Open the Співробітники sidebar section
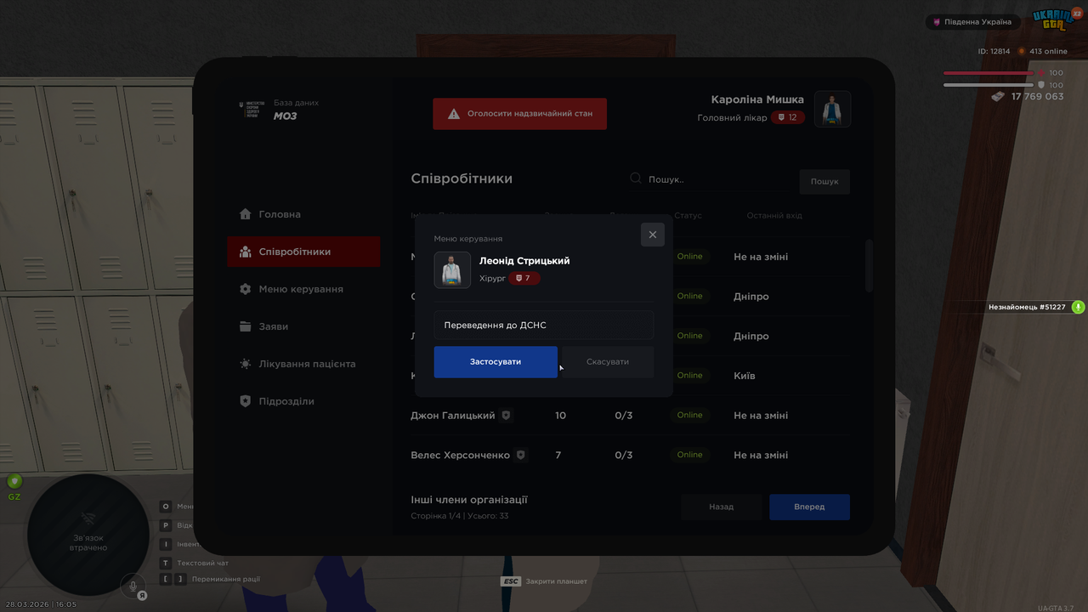1088x612 pixels. click(303, 252)
